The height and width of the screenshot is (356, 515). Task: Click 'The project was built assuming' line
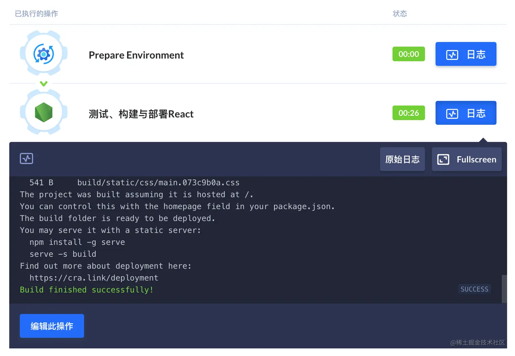pyautogui.click(x=137, y=195)
